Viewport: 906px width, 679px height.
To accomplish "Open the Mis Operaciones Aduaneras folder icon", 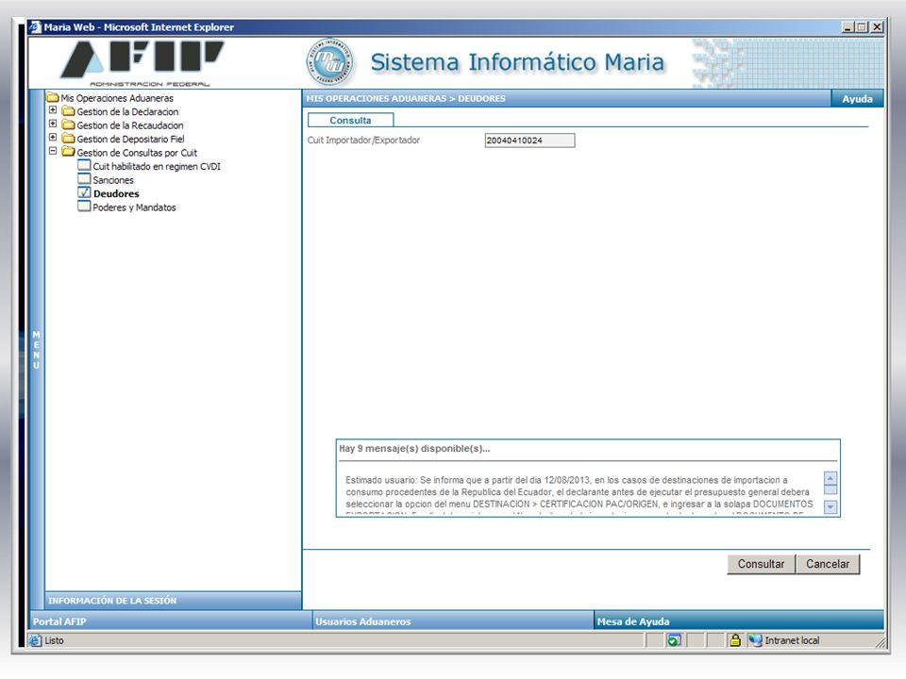I will pyautogui.click(x=53, y=97).
